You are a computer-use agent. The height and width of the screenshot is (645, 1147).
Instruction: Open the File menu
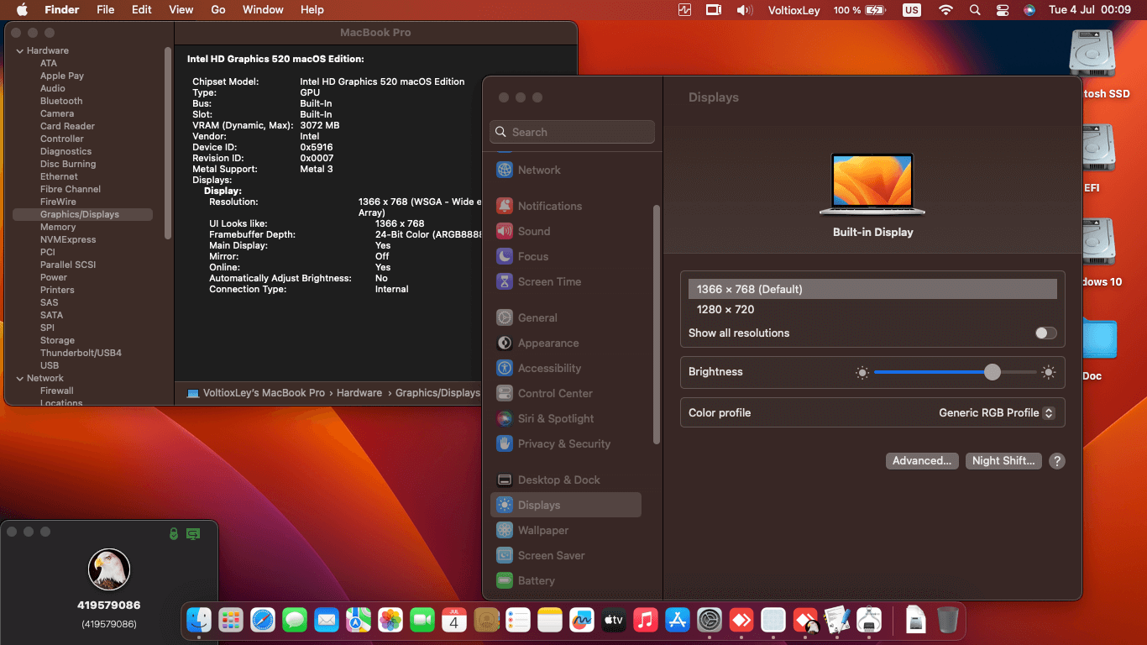click(x=106, y=10)
